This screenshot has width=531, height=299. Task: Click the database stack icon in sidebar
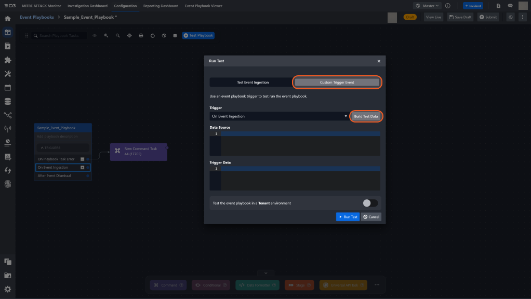tap(8, 101)
